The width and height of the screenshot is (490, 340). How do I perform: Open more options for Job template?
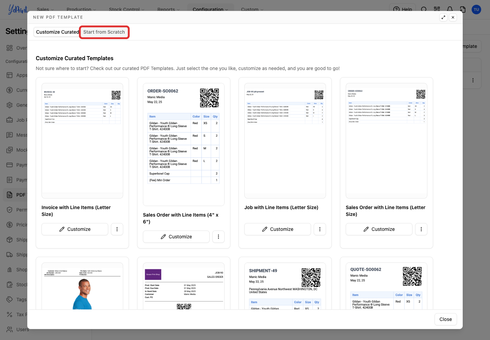[x=320, y=229]
